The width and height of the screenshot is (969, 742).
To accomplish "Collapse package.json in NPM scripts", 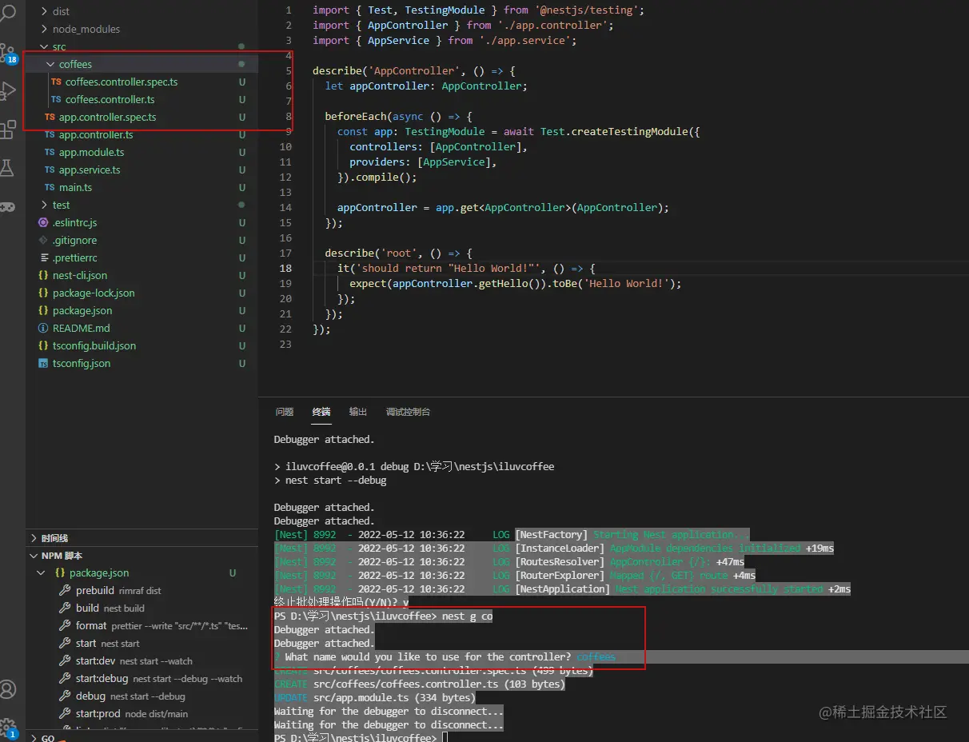I will click(x=42, y=572).
